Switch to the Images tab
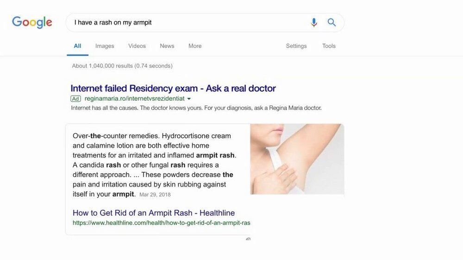Viewport: 463px width, 260px height. pyautogui.click(x=105, y=46)
